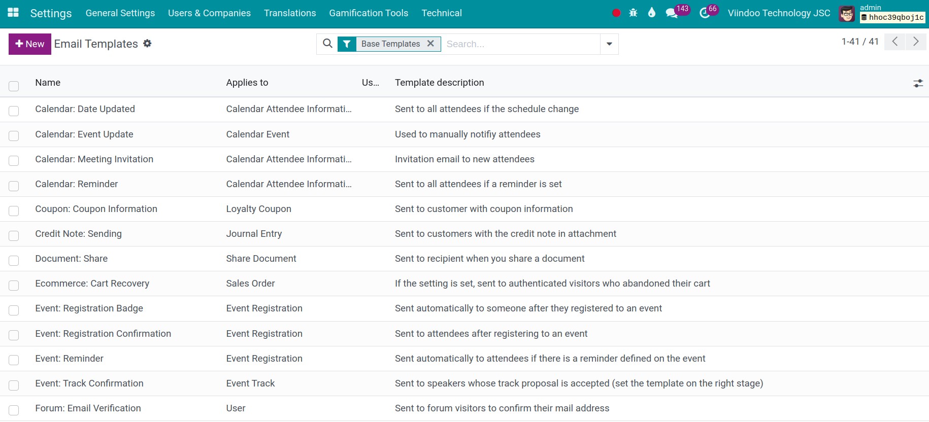Open the Credit Note: Sending template
The width and height of the screenshot is (929, 422).
point(79,234)
